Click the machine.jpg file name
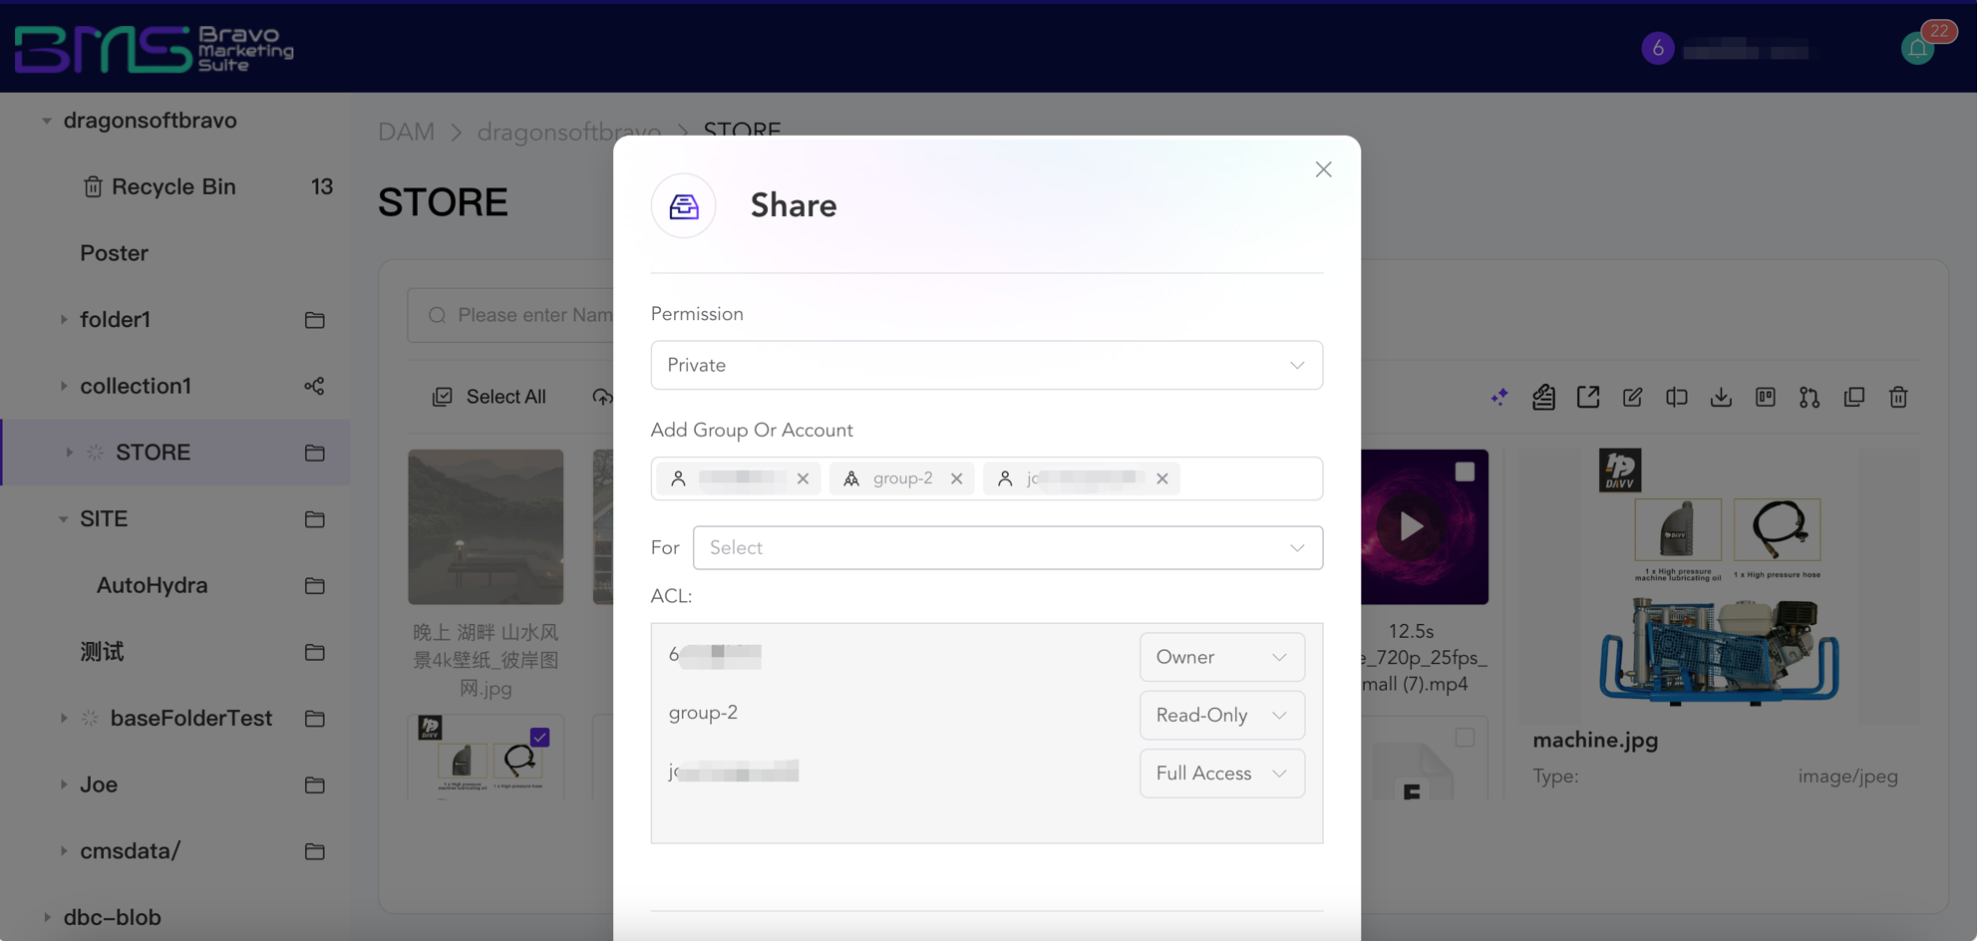The height and width of the screenshot is (941, 1977). point(1595,741)
